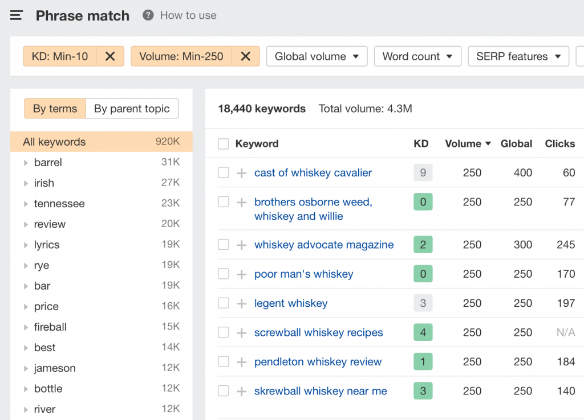Check the 'screwball whiskey recipes' row checkbox
This screenshot has width=584, height=420.
coord(224,332)
